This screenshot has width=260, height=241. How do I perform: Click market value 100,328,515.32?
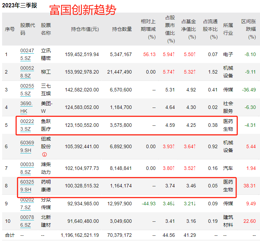click(x=82, y=186)
